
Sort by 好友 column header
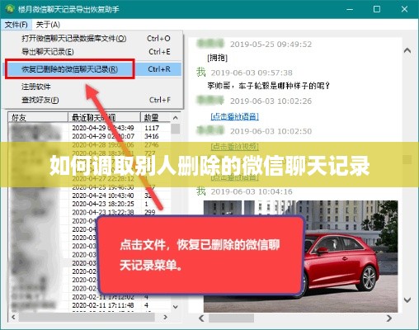click(38, 117)
